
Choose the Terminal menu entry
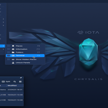pos(25,56)
